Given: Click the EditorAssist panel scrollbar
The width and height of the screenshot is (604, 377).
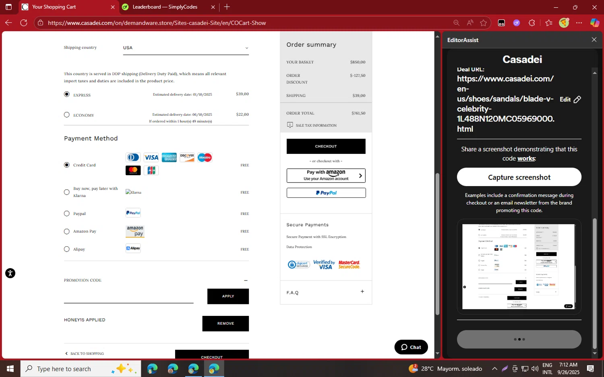Looking at the screenshot, I should (x=595, y=283).
